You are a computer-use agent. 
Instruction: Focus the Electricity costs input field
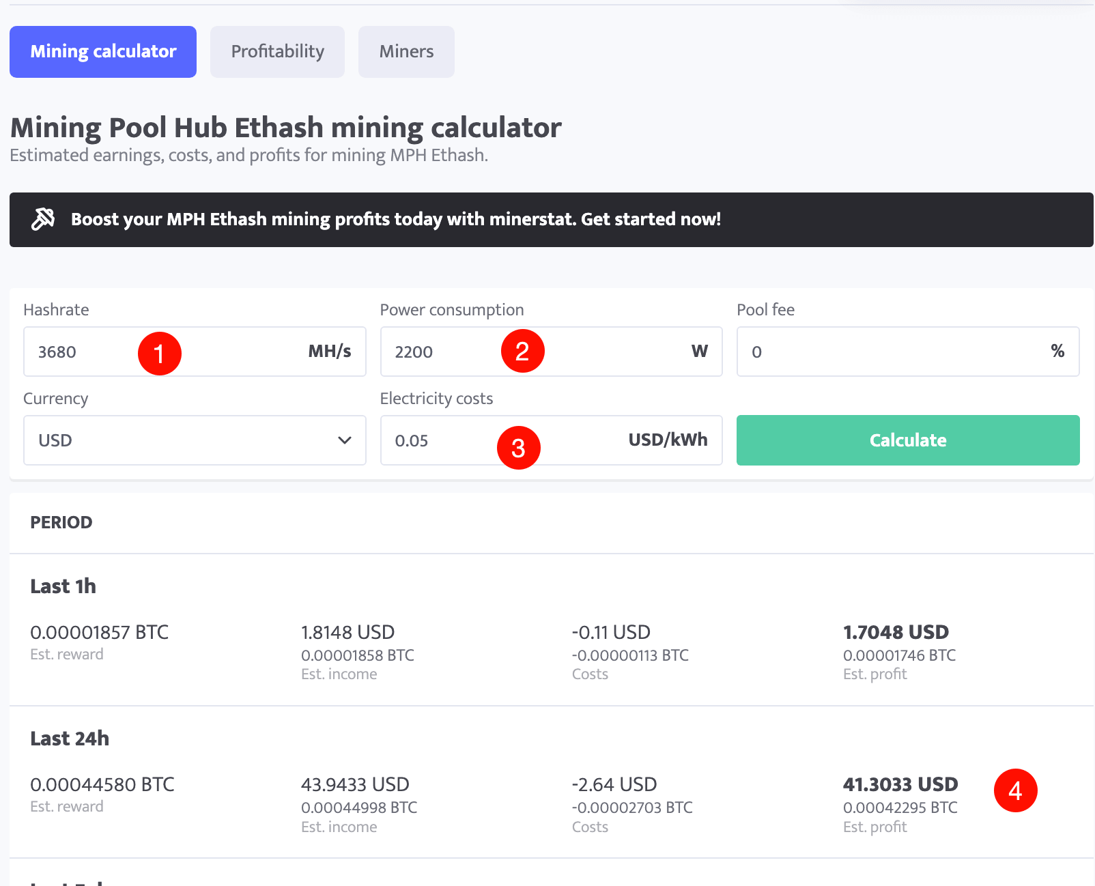coord(551,440)
